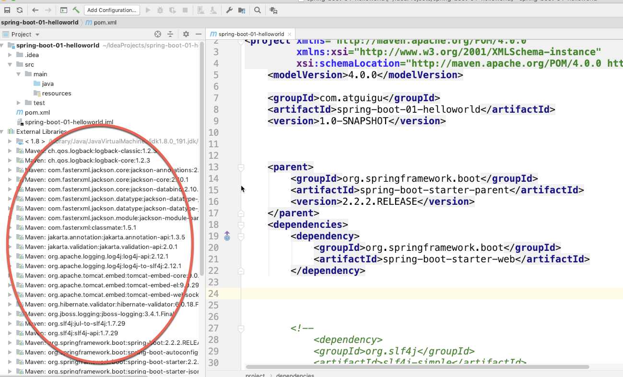The height and width of the screenshot is (377, 623).
Task: Click pom.xml in the navigation bar
Action: (101, 23)
